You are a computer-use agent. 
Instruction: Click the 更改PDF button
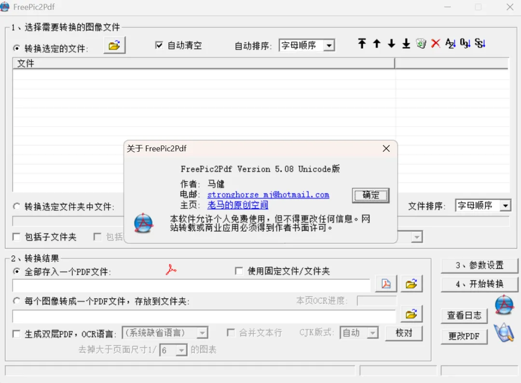tap(464, 336)
